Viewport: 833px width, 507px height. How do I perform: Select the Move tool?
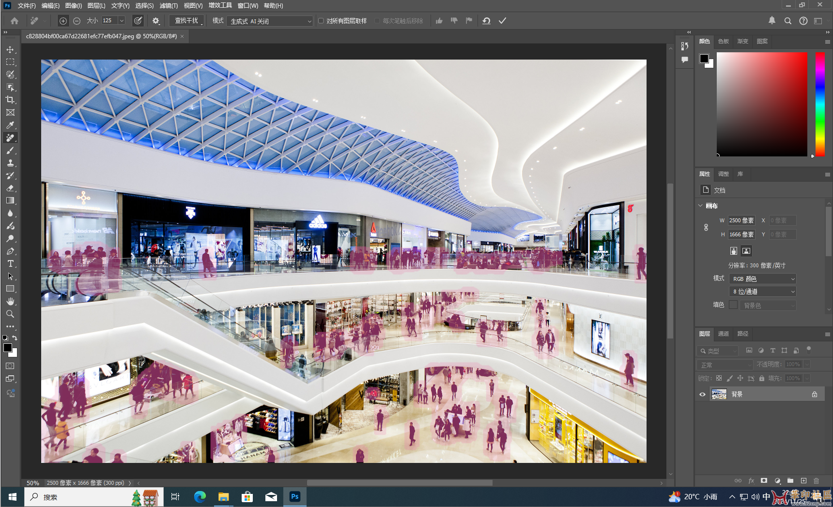coord(10,49)
